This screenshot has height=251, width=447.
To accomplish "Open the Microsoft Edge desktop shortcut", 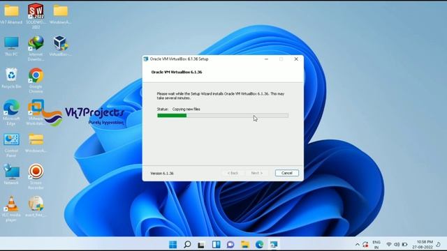I will pos(11,112).
